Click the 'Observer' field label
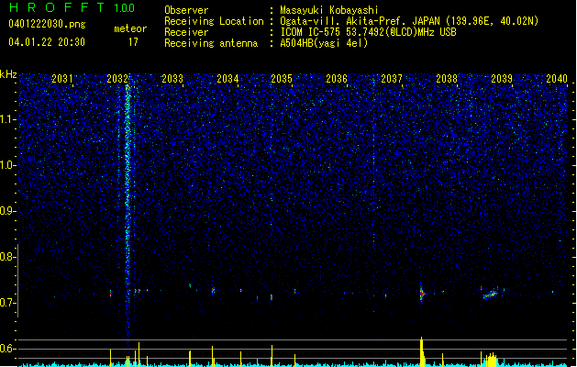Image resolution: width=577 pixels, height=367 pixels. (186, 10)
